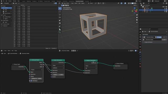Select the Annotate tool in viewport toolbar

coord(60,26)
